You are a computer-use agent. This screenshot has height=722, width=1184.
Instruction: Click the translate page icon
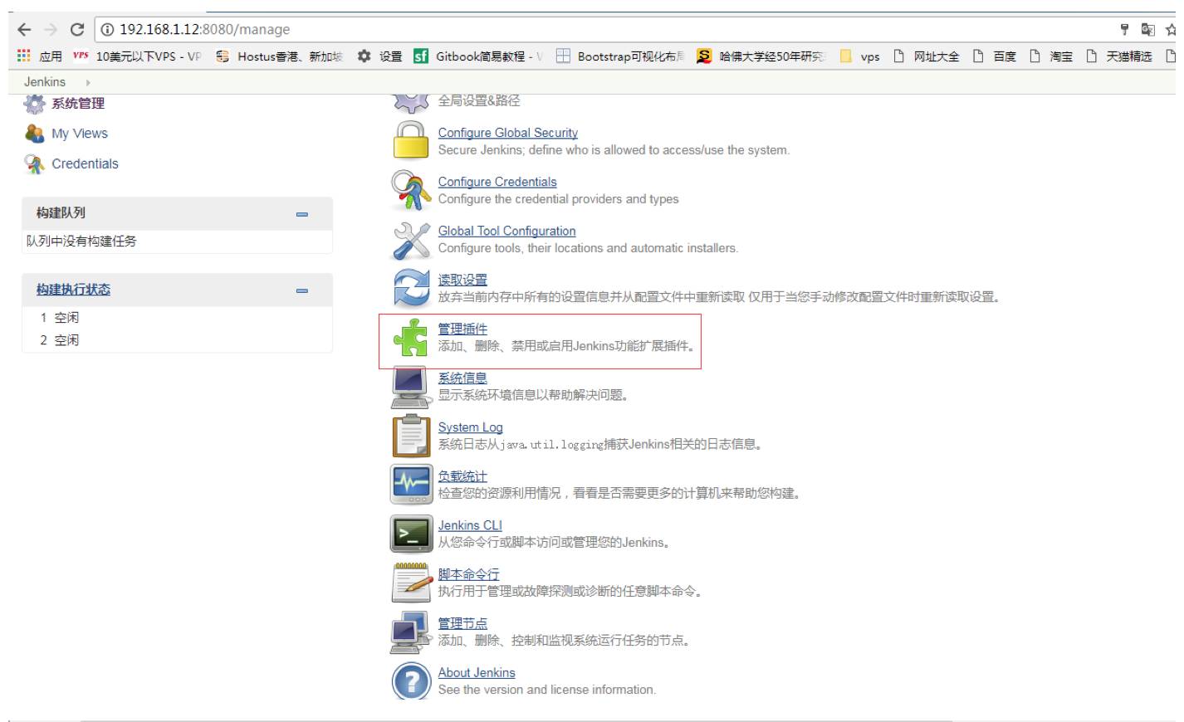click(1148, 30)
